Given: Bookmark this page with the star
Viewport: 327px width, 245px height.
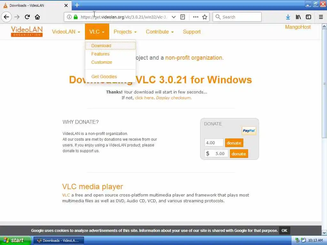Looking at the screenshot, I should coord(205,17).
